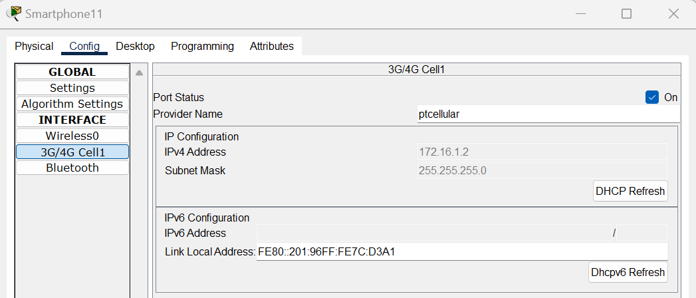Select the Config tab
Image resolution: width=696 pixels, height=298 pixels.
pyautogui.click(x=84, y=46)
